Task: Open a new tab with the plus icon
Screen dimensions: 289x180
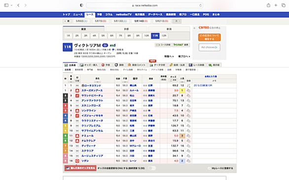Action: (x=276, y=5)
